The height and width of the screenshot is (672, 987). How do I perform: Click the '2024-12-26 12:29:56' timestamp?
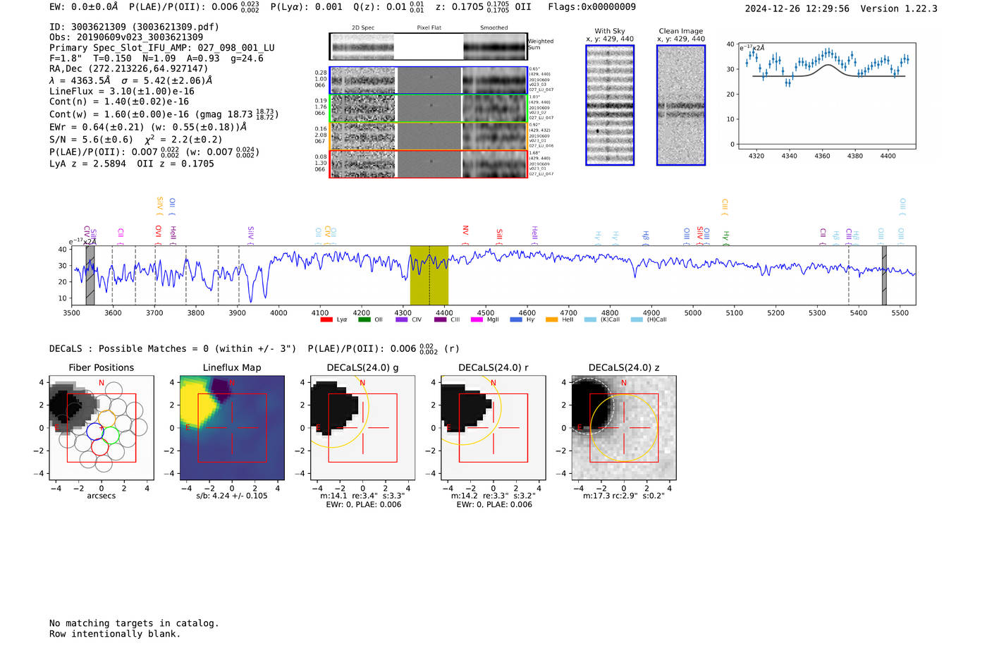pyautogui.click(x=797, y=8)
